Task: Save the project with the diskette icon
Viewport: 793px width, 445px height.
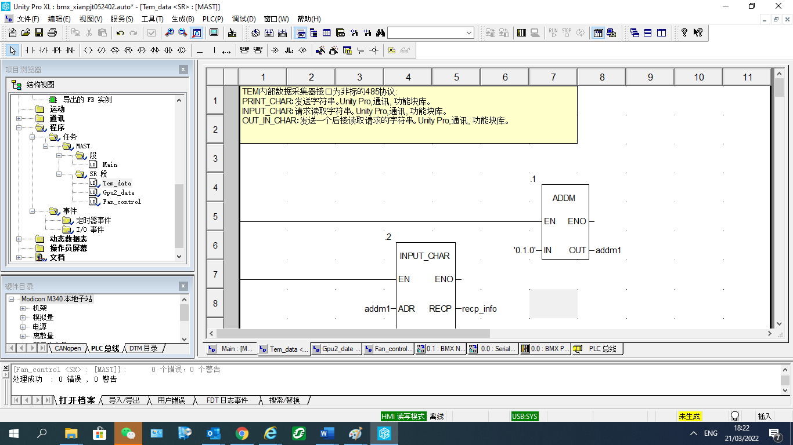Action: 39,33
